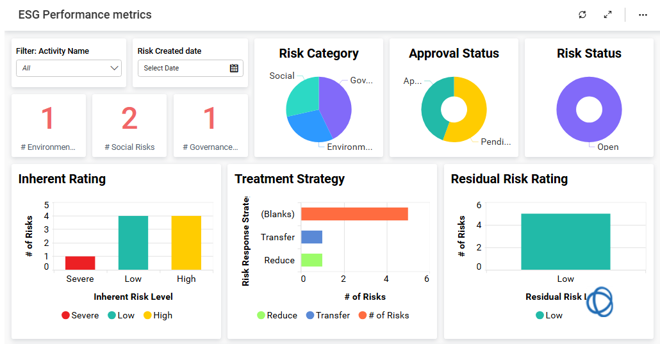The height and width of the screenshot is (344, 660).
Task: Click the blue circular logo widget
Action: coord(599,301)
